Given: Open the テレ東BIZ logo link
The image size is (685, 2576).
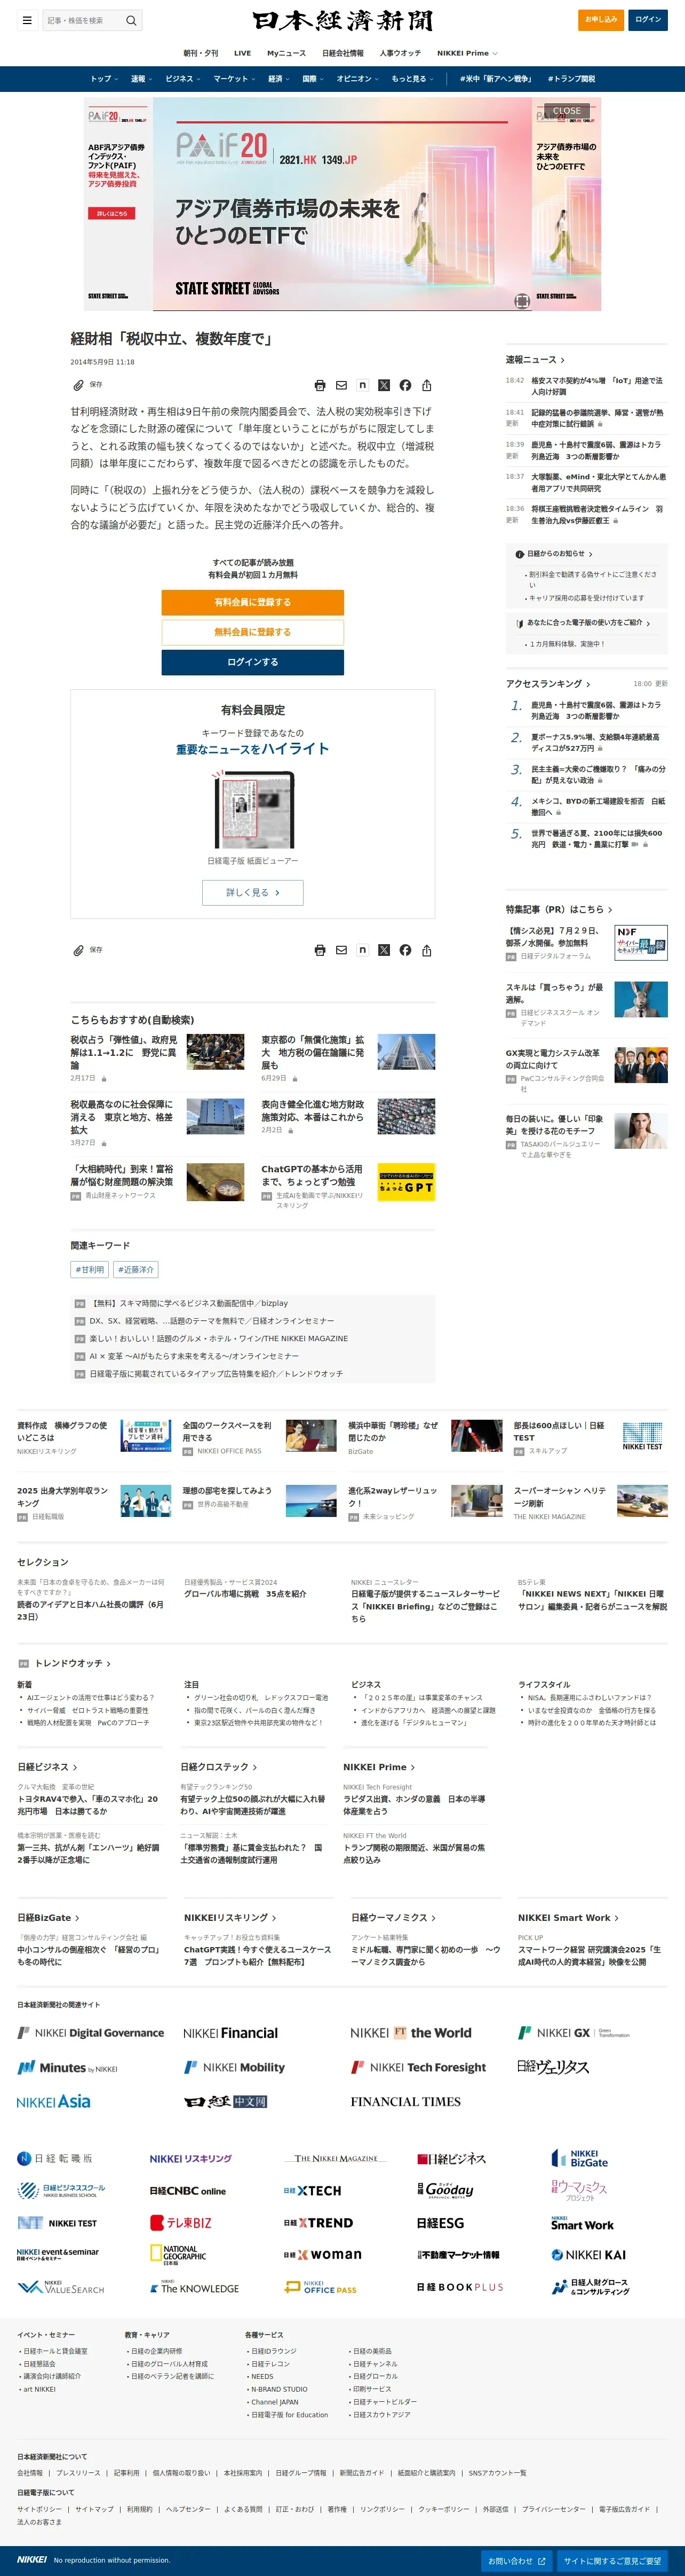Looking at the screenshot, I should tap(181, 2222).
